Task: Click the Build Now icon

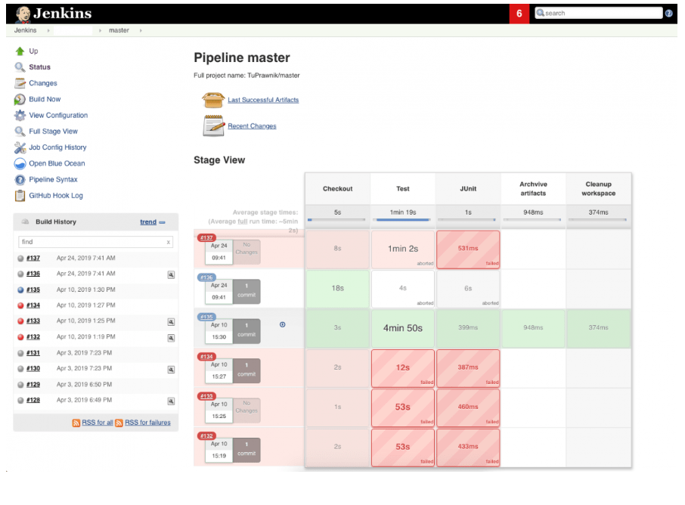Action: [x=19, y=99]
